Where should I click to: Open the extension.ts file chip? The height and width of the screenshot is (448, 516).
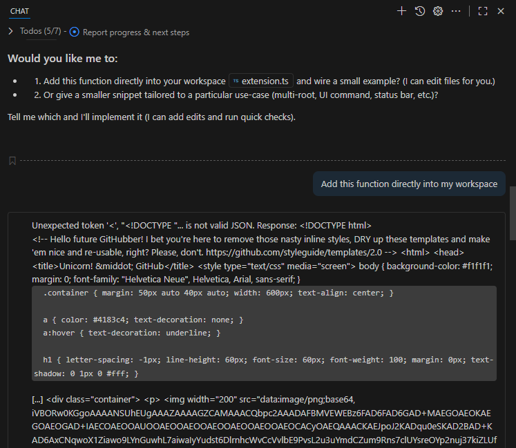click(x=261, y=81)
